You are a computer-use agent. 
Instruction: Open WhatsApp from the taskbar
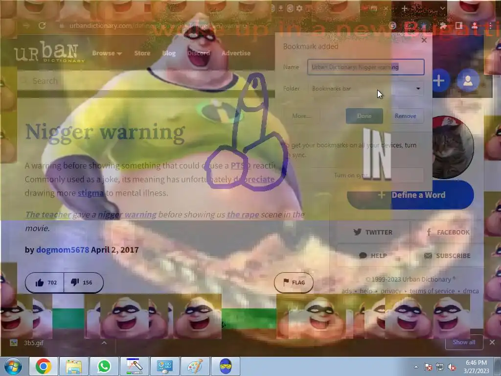pos(104,366)
